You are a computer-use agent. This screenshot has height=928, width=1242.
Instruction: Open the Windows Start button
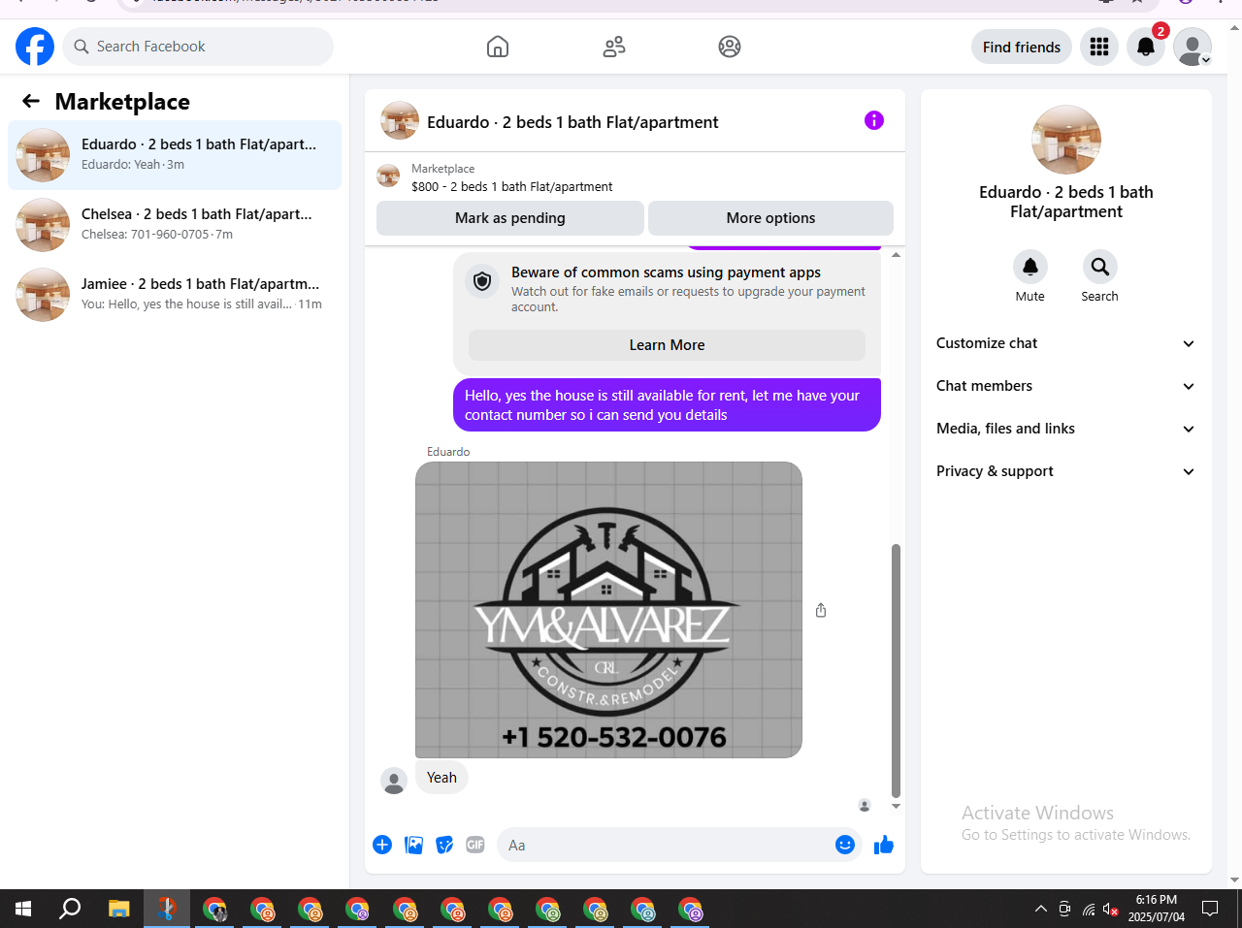[x=23, y=909]
